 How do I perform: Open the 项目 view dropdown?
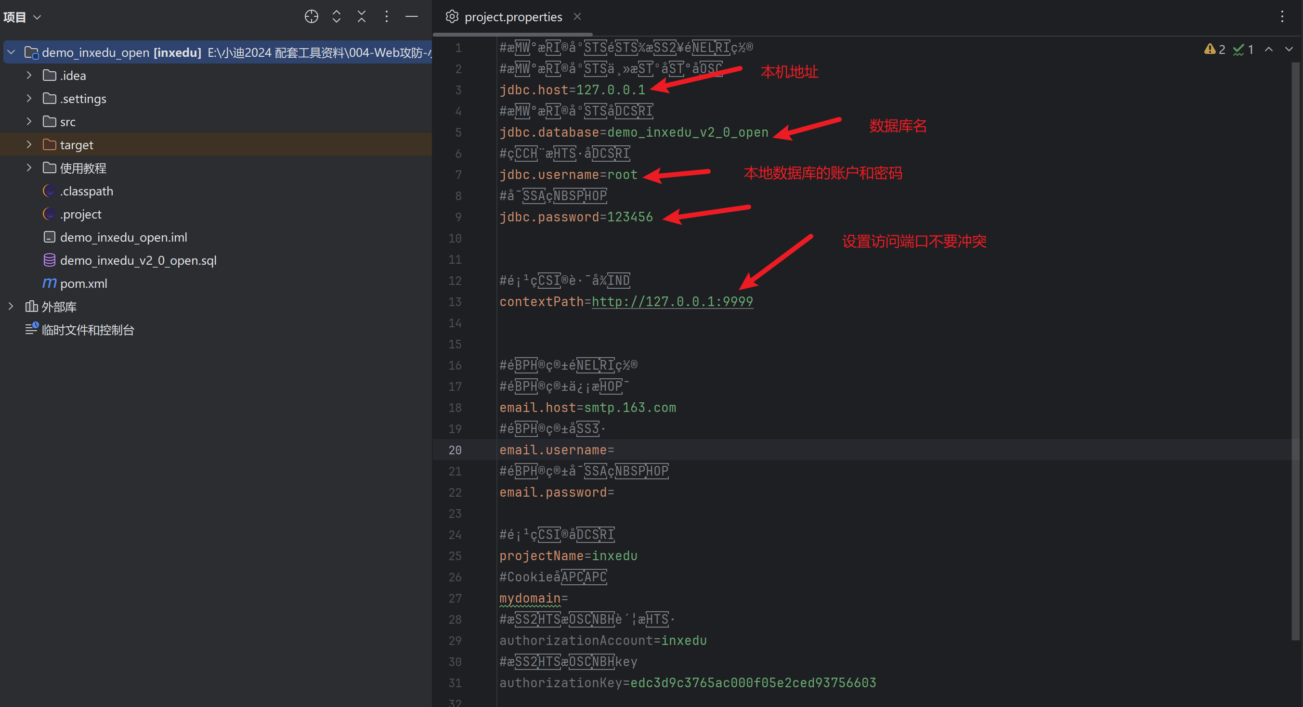22,17
